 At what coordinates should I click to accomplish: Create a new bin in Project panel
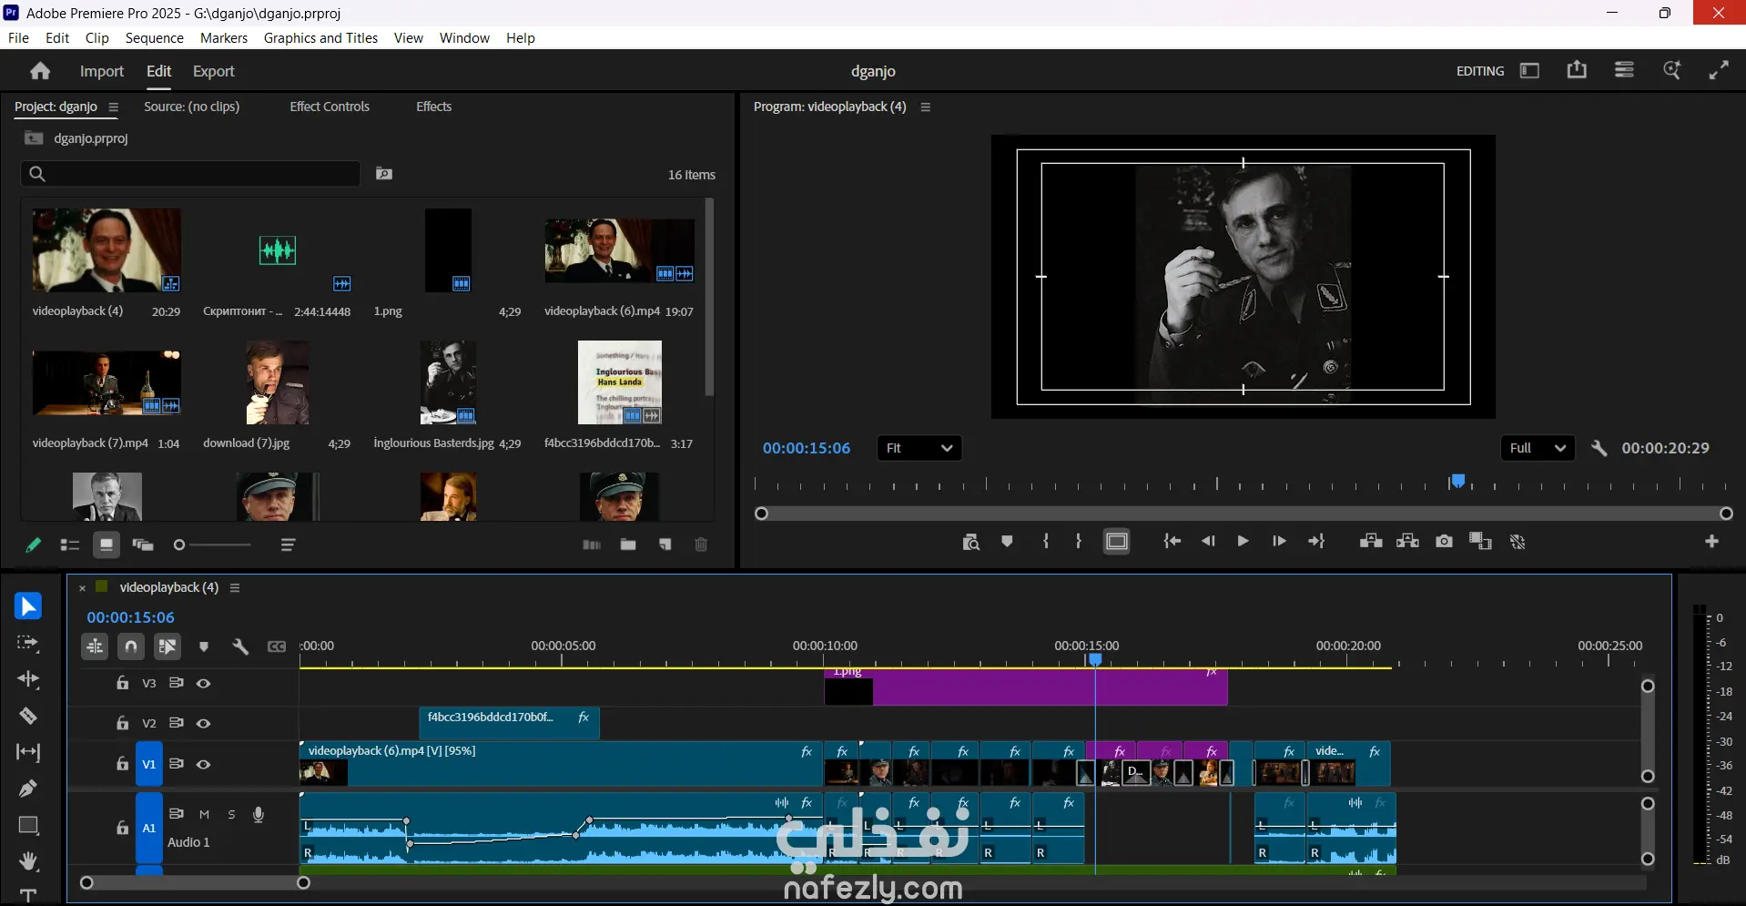coord(628,545)
